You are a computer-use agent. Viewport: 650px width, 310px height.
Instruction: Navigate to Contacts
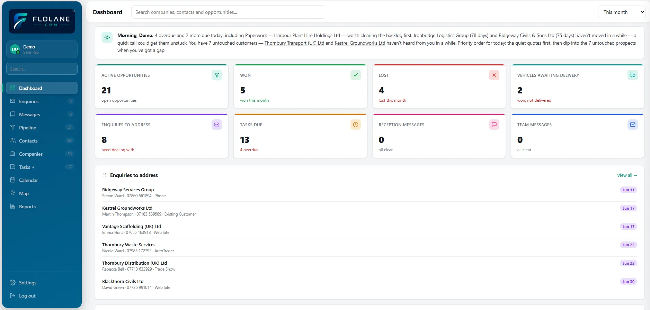(42, 140)
